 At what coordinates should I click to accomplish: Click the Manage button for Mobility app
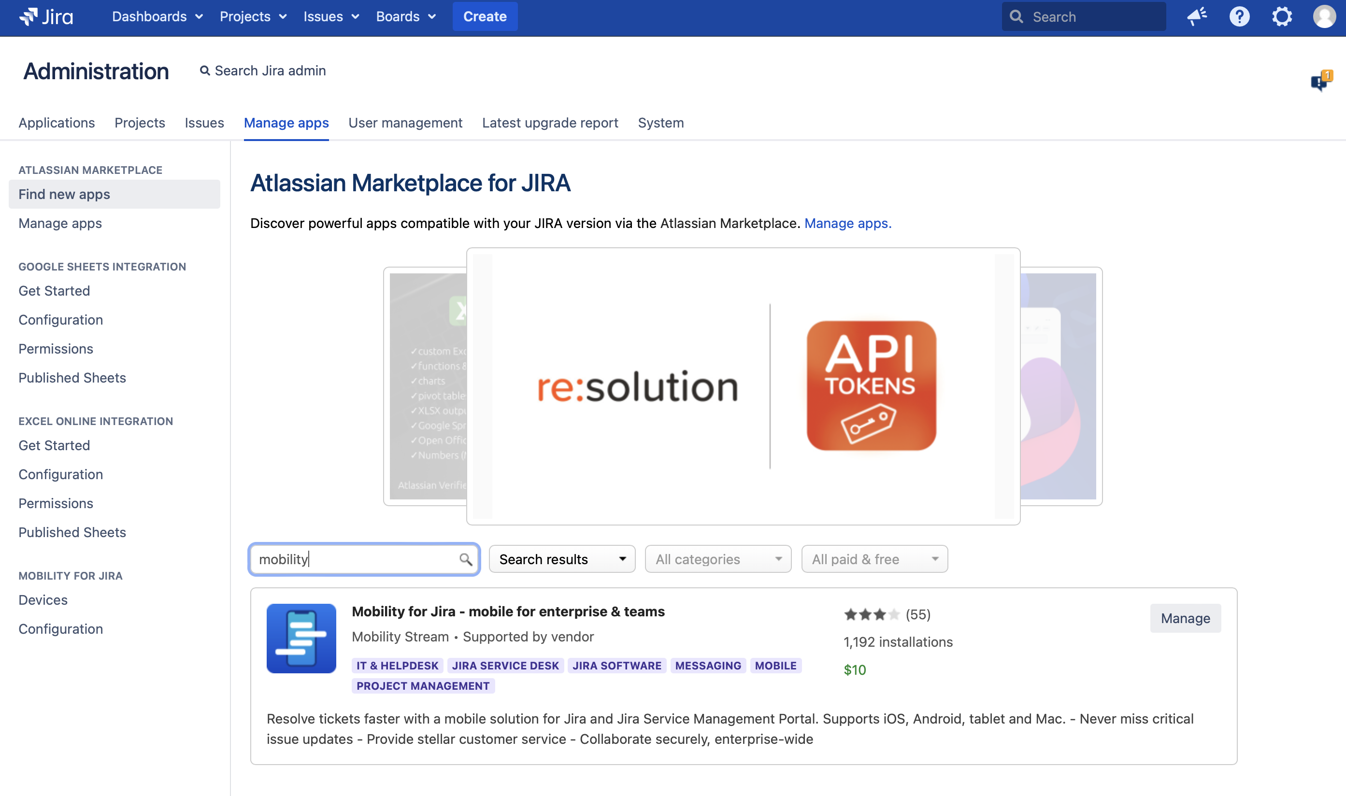pos(1185,618)
